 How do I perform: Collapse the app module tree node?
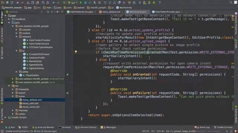[6, 16]
